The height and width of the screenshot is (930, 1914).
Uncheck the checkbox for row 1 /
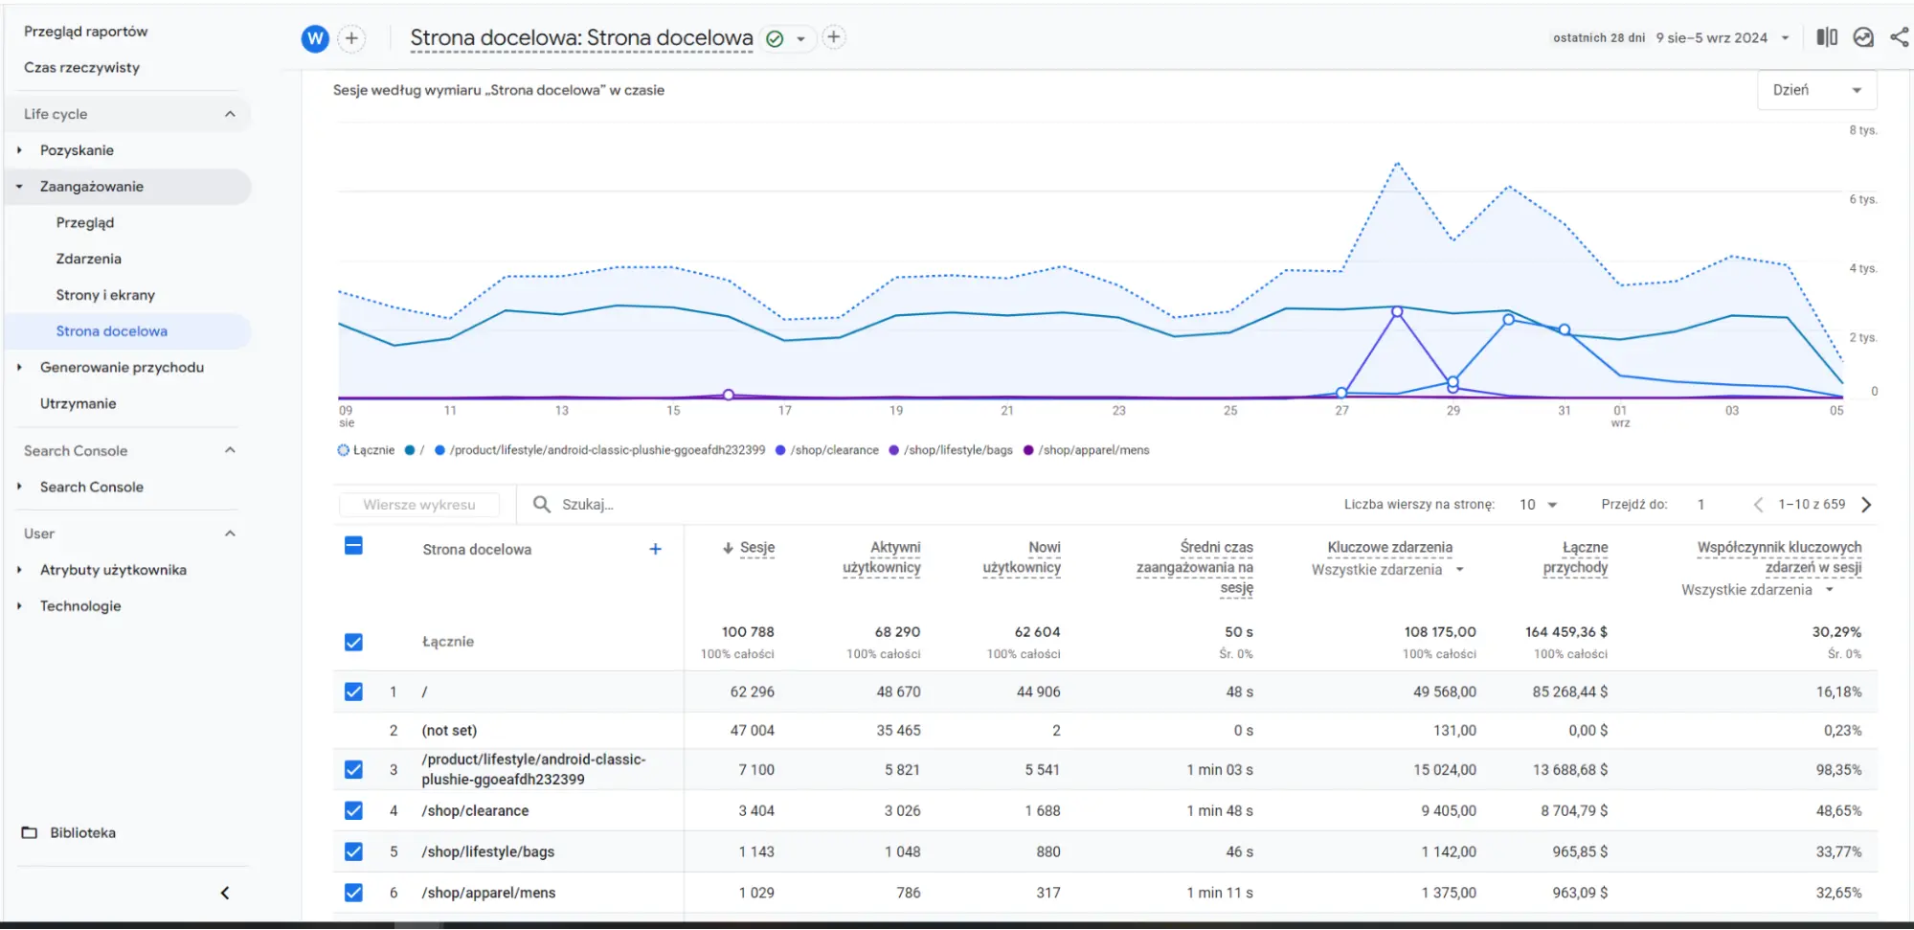pyautogui.click(x=353, y=692)
